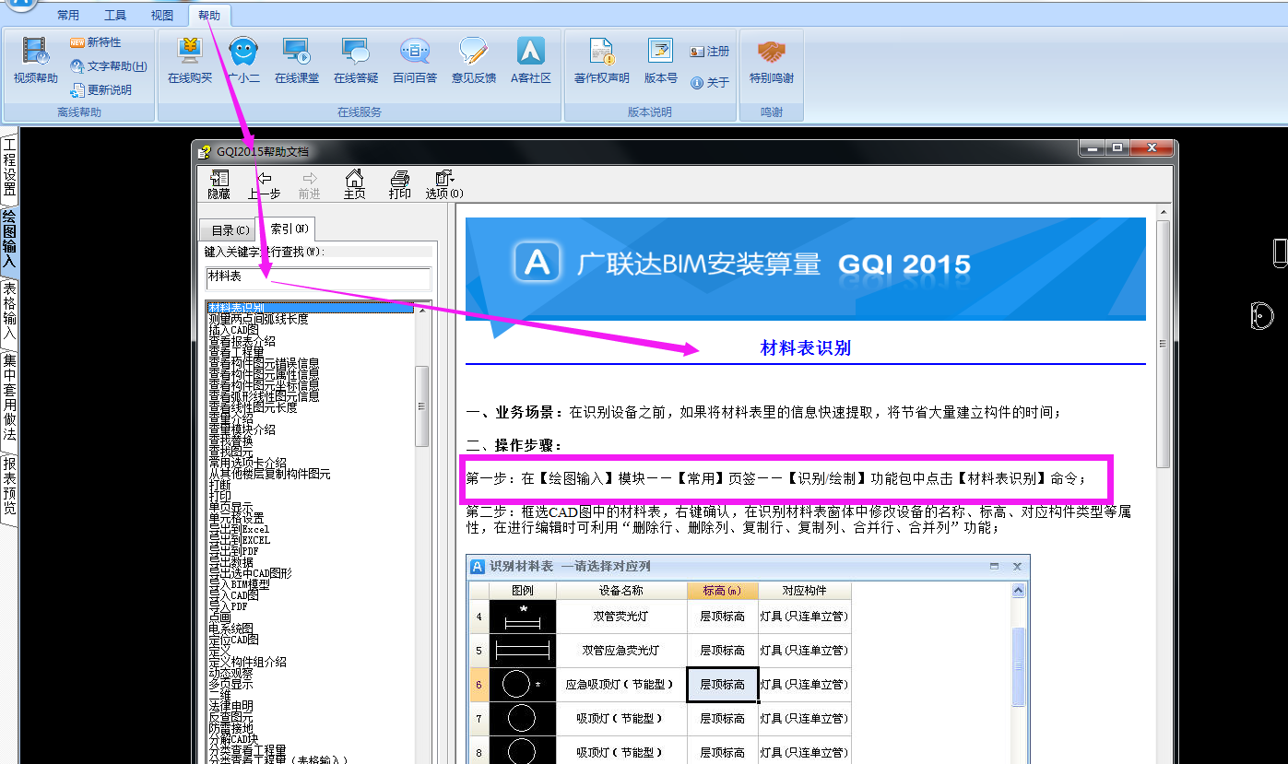This screenshot has width=1288, height=764.
Task: Open 著作权声明 copyright statement
Action: (x=602, y=61)
